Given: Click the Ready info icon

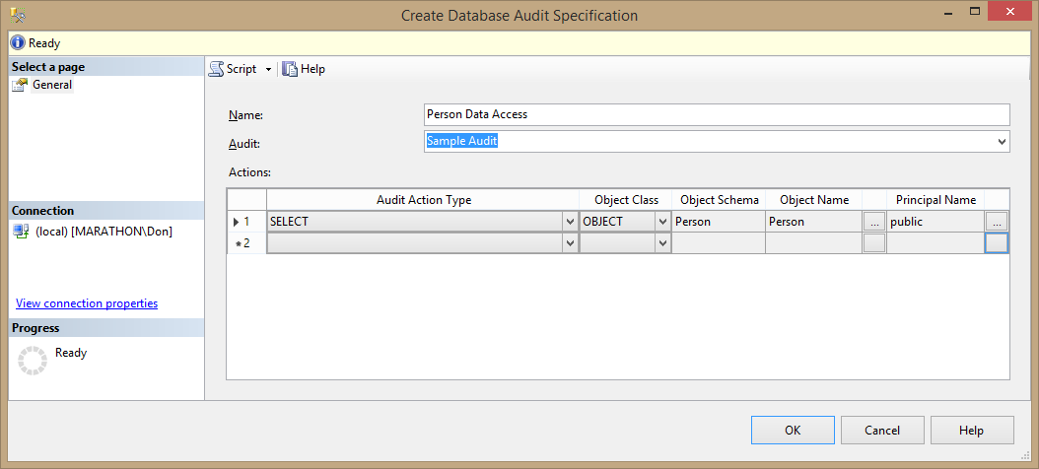Looking at the screenshot, I should point(18,43).
